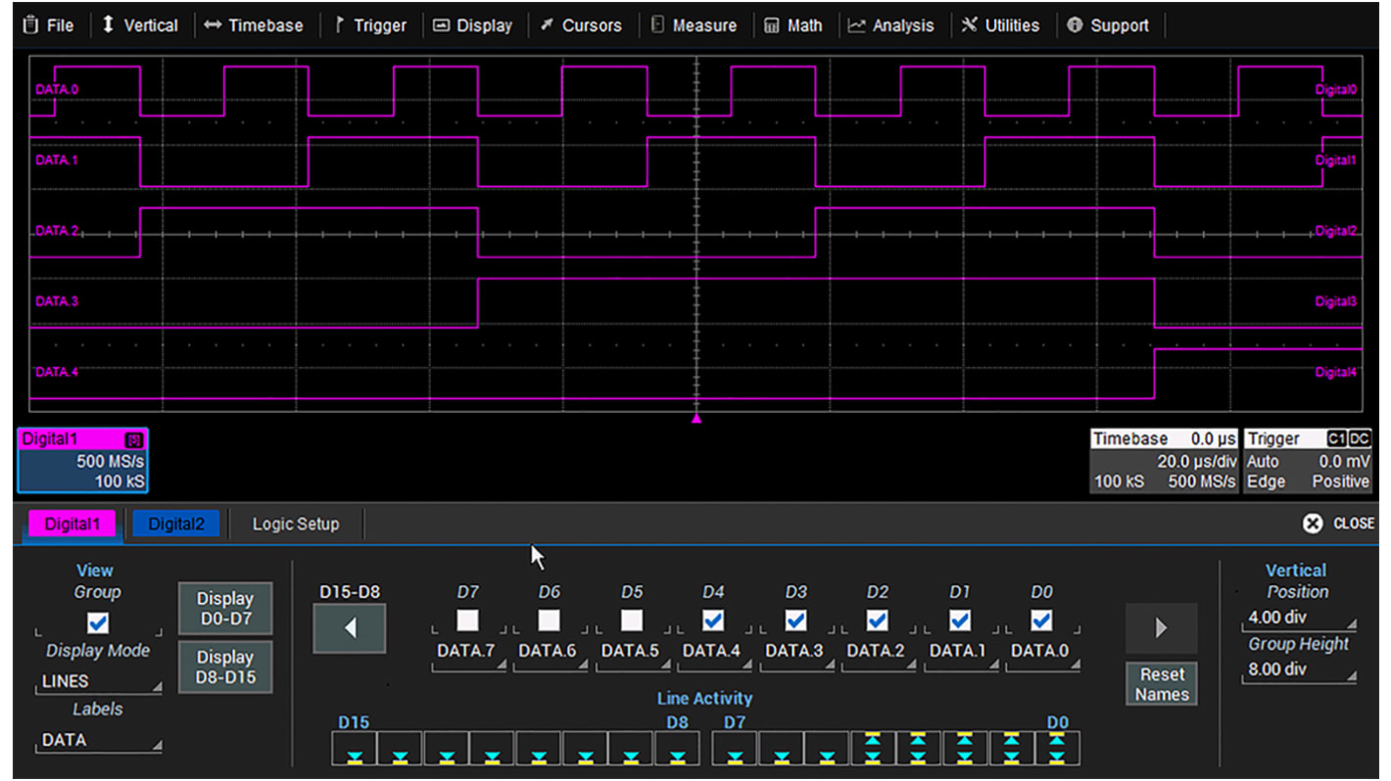Click the Display D0-D7 button
1391x781 pixels.
225,609
